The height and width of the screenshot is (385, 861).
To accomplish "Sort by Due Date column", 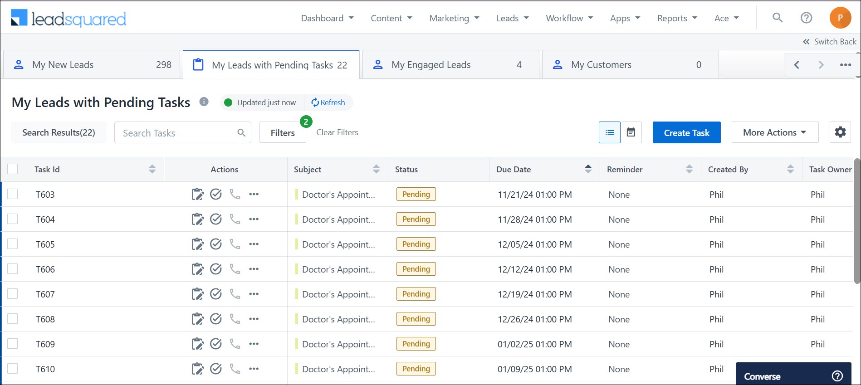I will tap(588, 169).
